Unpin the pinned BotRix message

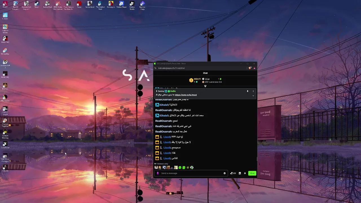pos(248,91)
